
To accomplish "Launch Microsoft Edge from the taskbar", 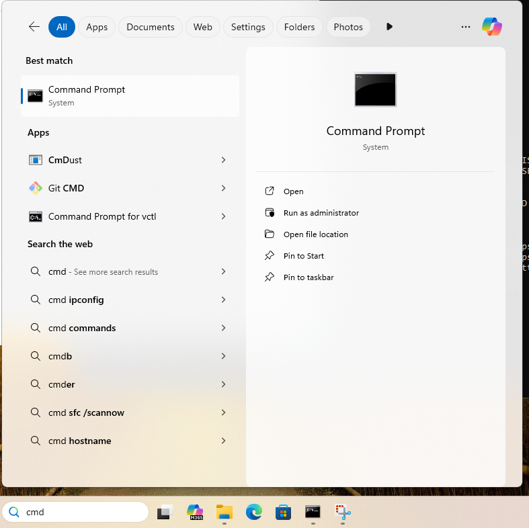I will point(253,513).
